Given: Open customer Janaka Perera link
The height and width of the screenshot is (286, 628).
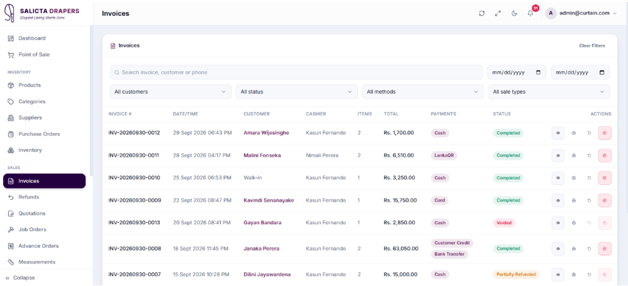Looking at the screenshot, I should [261, 249].
